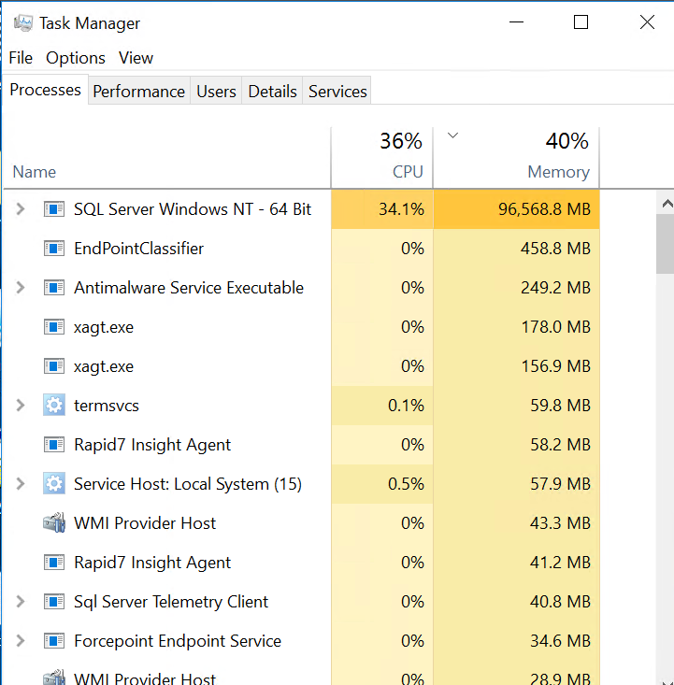Select the Forcepoint Endpoint Service name
Screen dimensions: 674x685
(178, 641)
